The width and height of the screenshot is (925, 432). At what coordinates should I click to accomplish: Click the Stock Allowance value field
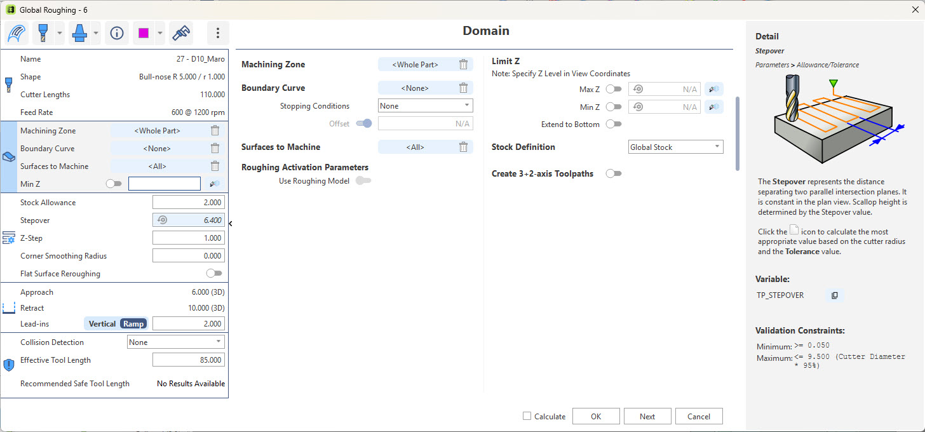[189, 203]
